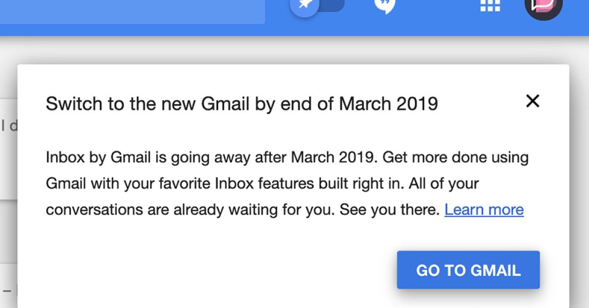Open the Google apps grid
This screenshot has height=308, width=589.
[490, 5]
